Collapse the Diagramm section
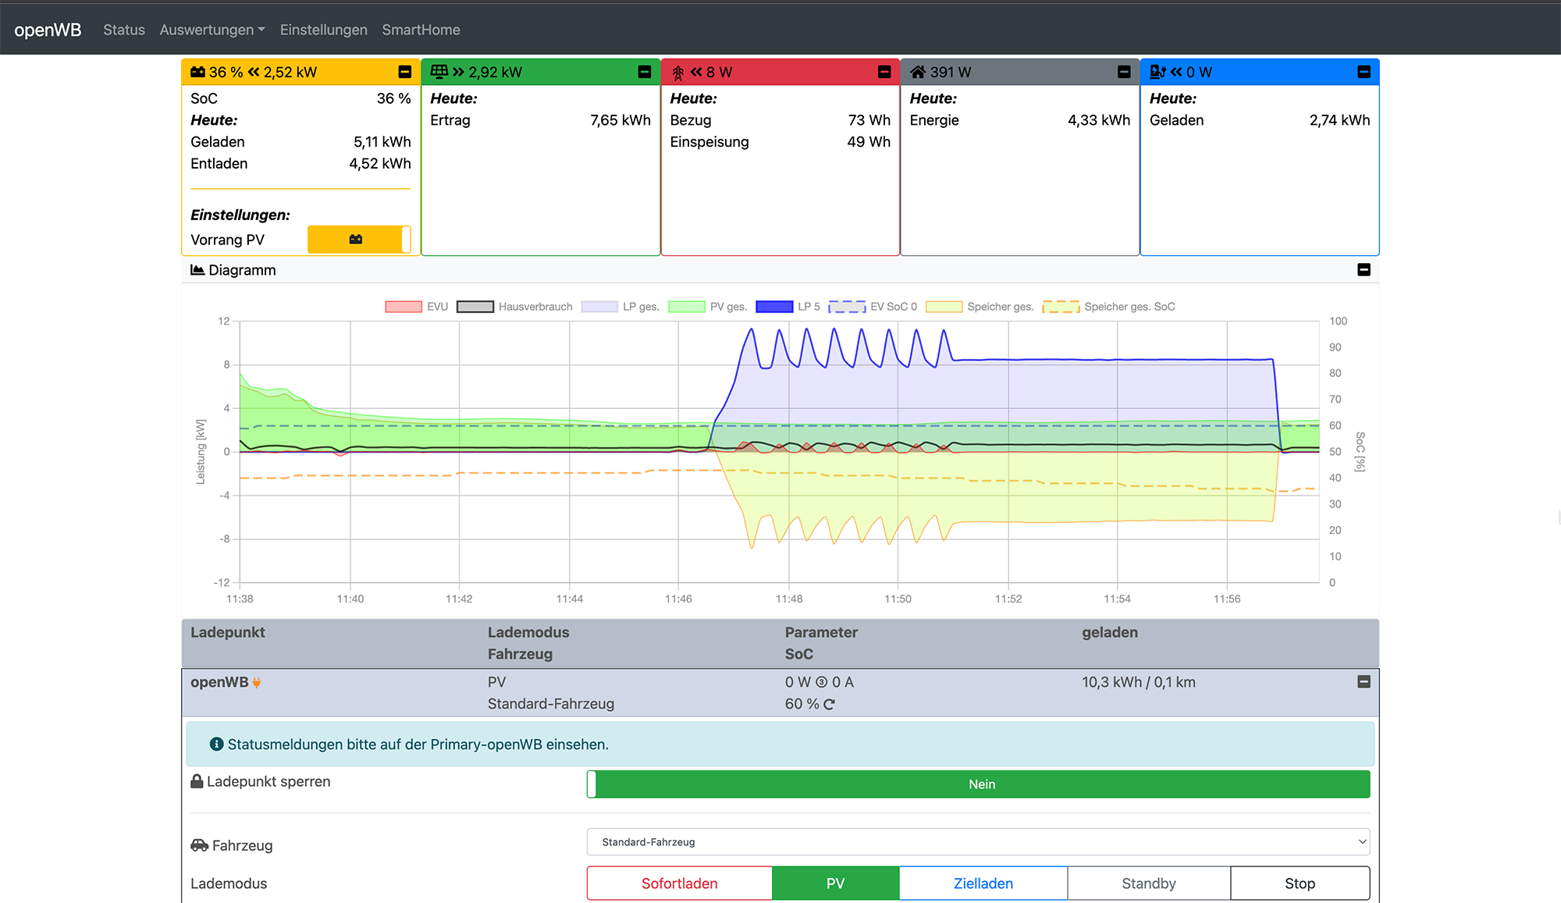 [x=1364, y=270]
